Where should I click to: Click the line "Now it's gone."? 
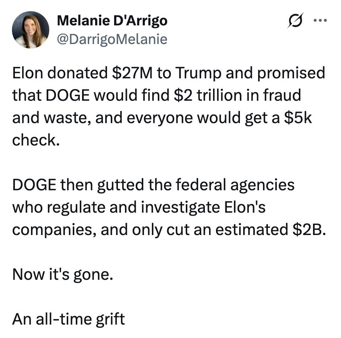(62, 275)
